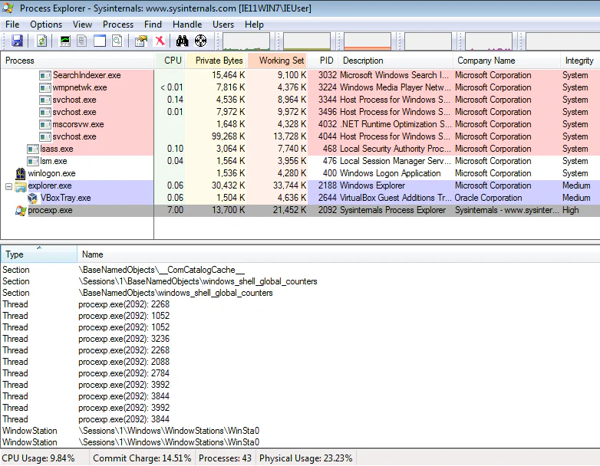The image size is (600, 466).
Task: Open the Properties toolbar icon
Action: [141, 41]
